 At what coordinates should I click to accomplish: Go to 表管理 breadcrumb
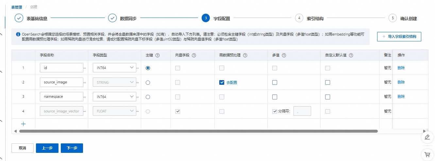17,7
